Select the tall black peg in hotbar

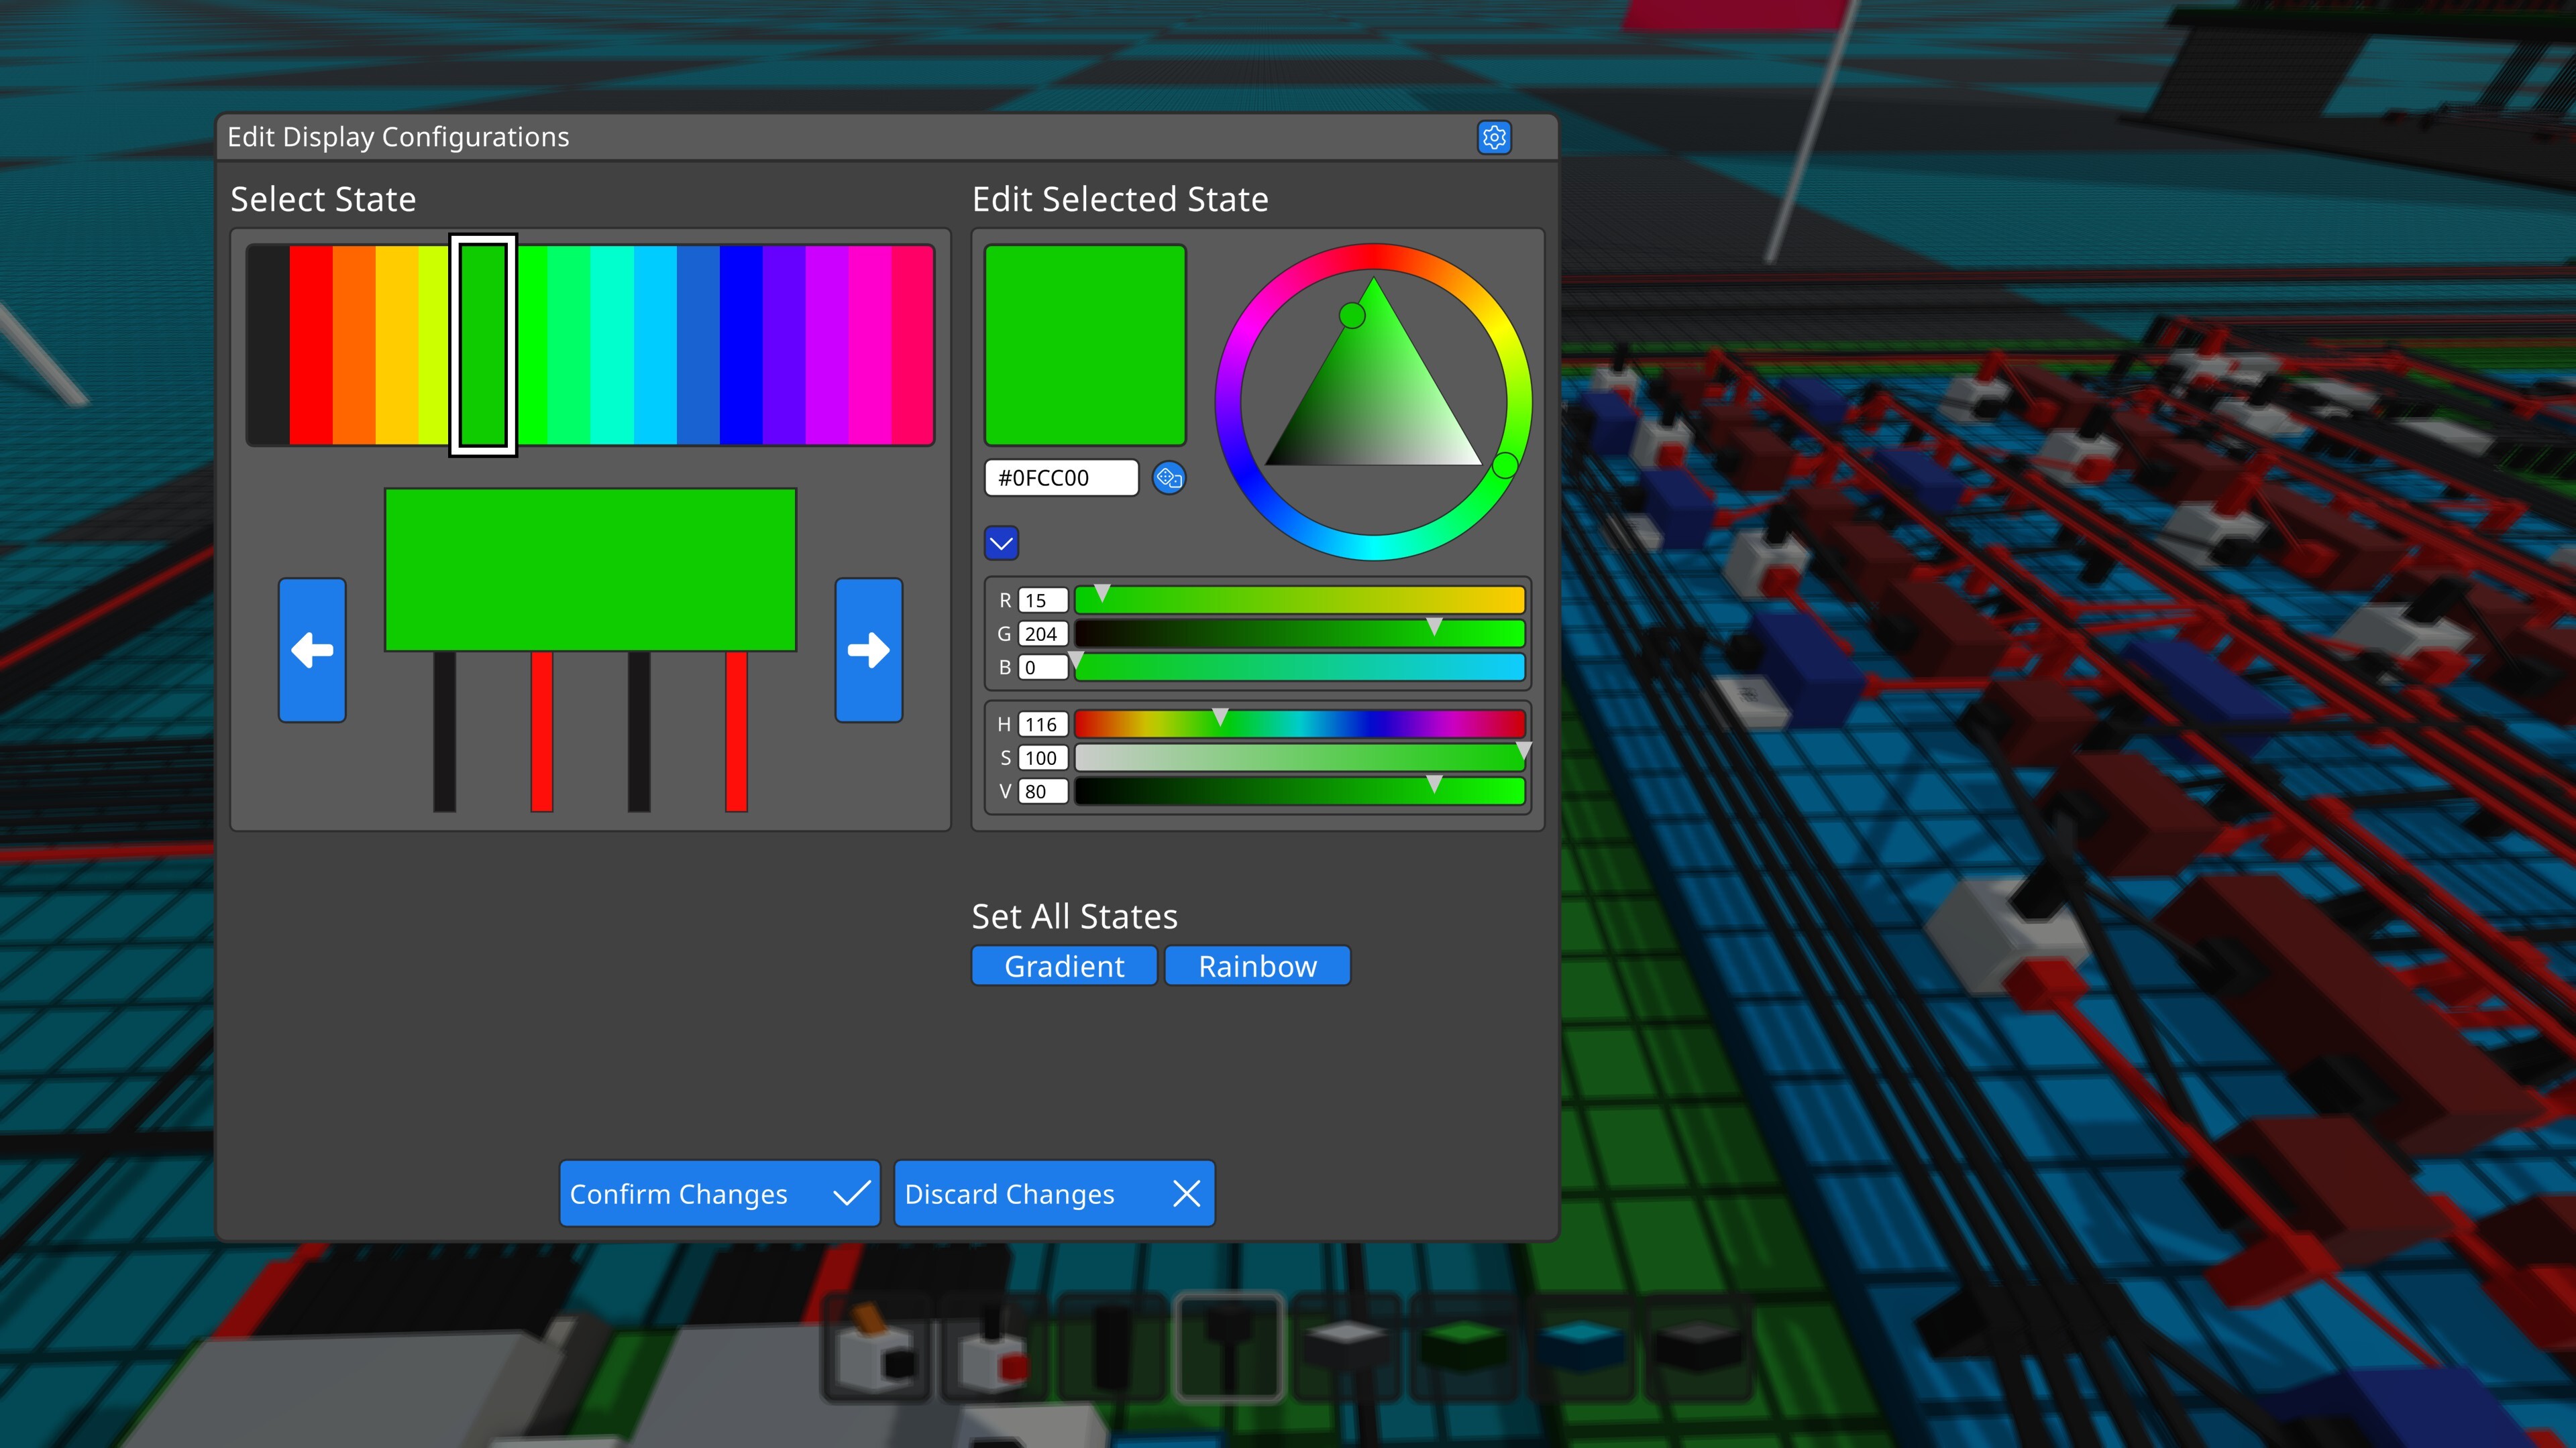(x=1111, y=1347)
